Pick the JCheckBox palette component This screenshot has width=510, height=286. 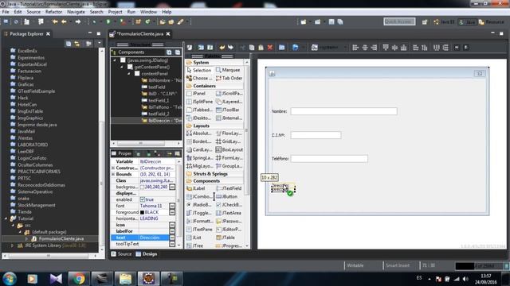229,205
